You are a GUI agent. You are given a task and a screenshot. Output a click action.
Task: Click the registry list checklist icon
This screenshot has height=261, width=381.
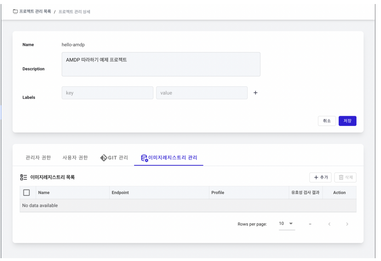24,177
